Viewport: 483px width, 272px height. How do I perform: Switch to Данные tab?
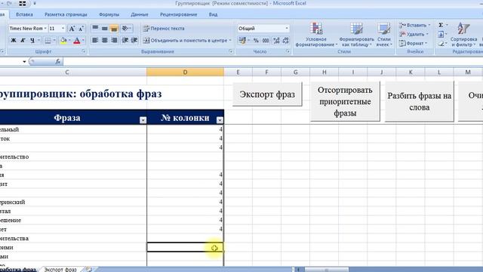pyautogui.click(x=140, y=14)
